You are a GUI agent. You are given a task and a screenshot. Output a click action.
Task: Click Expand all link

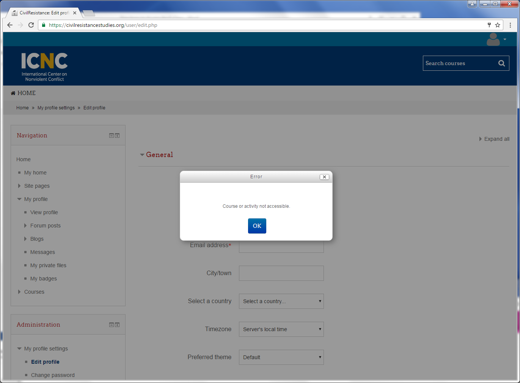[x=496, y=139]
